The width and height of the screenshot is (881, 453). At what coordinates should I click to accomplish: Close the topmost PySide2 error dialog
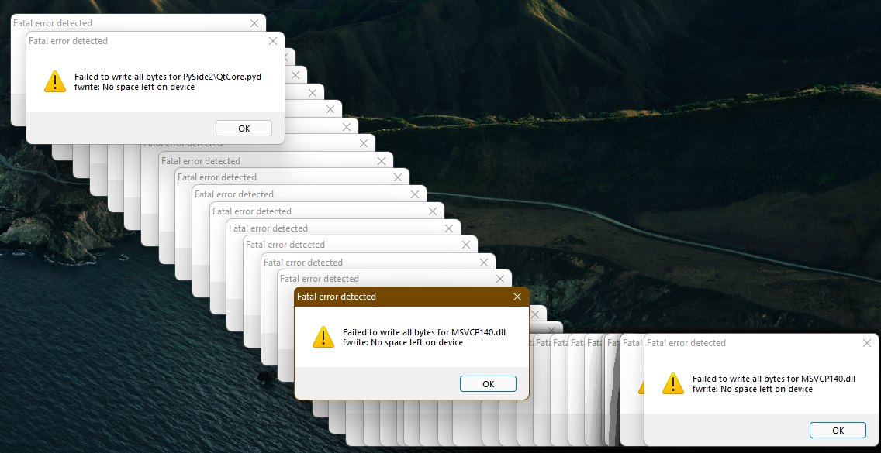pyautogui.click(x=272, y=40)
